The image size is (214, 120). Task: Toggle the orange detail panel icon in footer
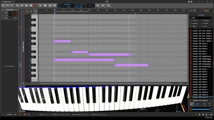coord(25,115)
